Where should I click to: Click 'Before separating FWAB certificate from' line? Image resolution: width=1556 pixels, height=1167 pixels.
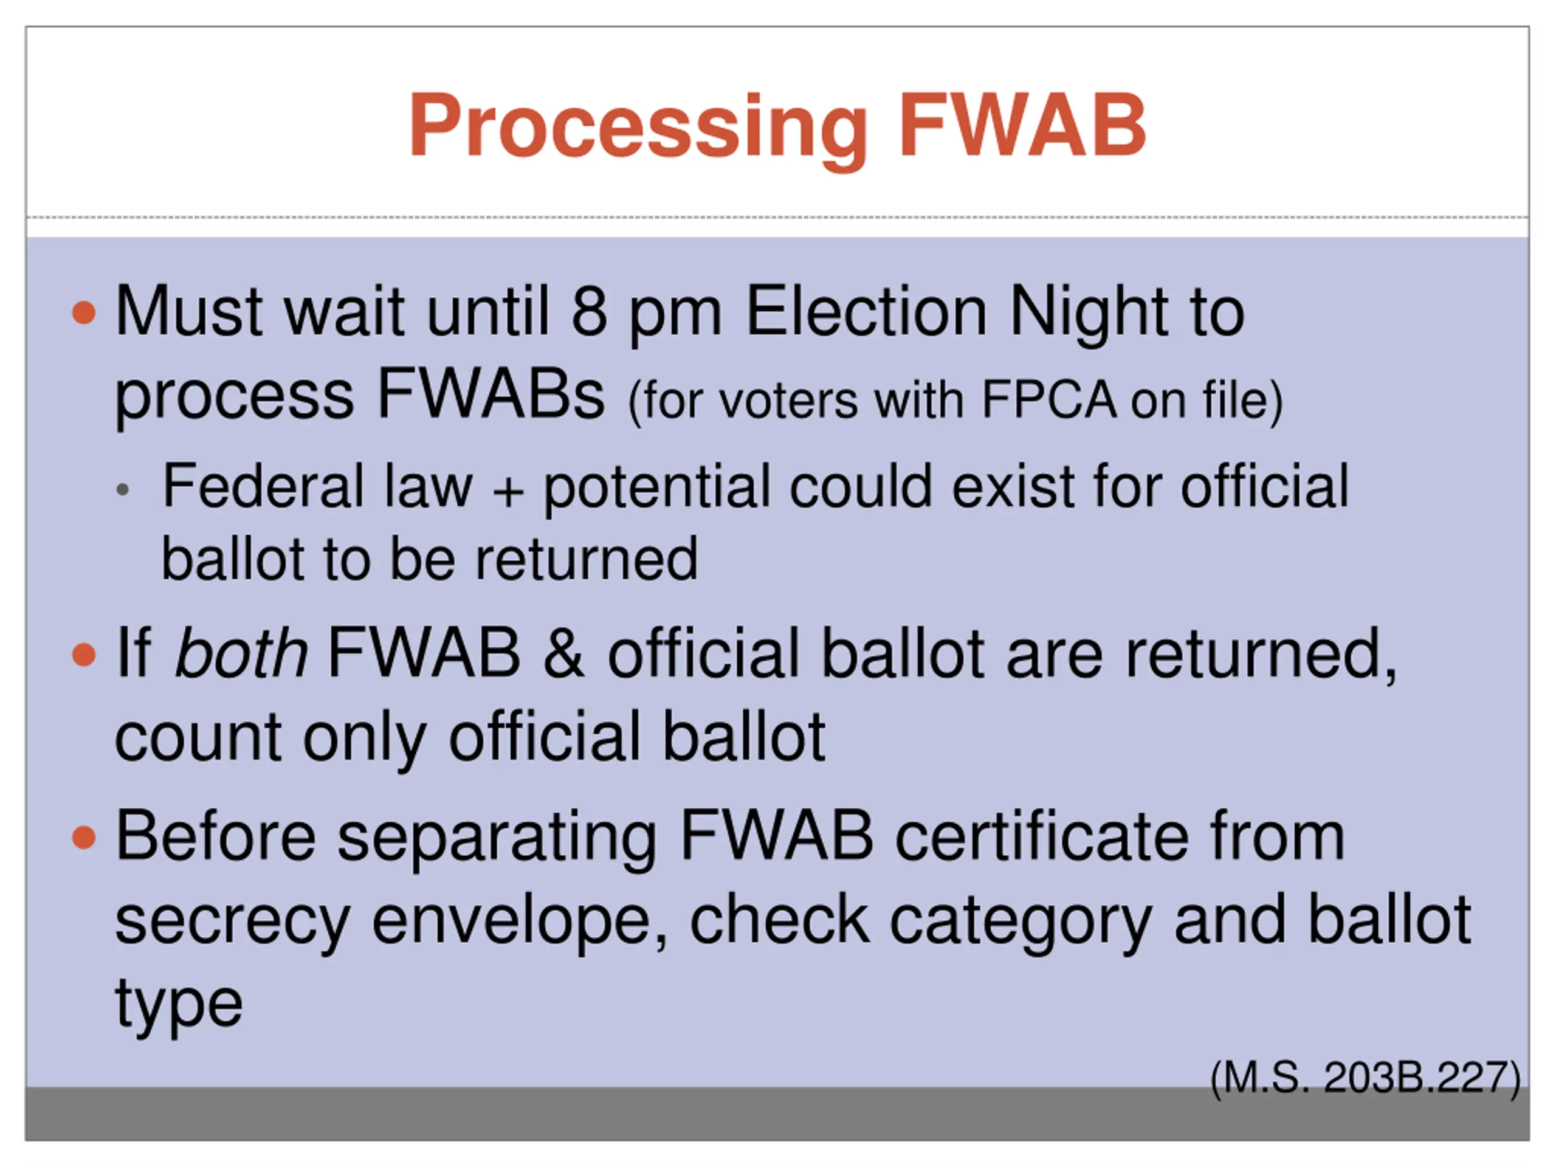(x=730, y=837)
